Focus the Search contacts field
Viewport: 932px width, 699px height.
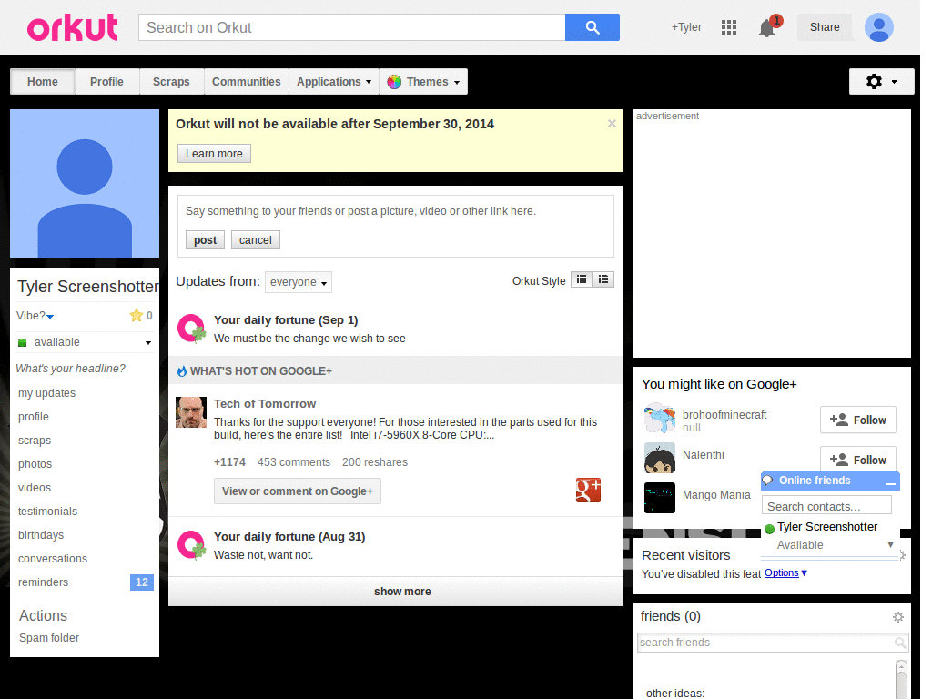826,506
